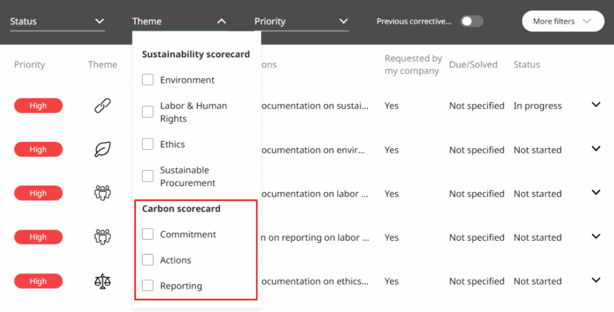Screen dimensions: 614x312
Task: Click the people icon in the reporting on labor row
Action: click(103, 237)
